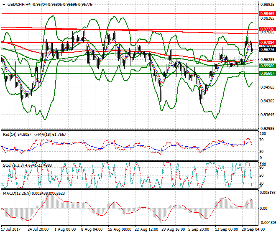The image size is (276, 234).
Task: Click the 29 Aug 16:00 time label
Action: pyautogui.click(x=173, y=229)
